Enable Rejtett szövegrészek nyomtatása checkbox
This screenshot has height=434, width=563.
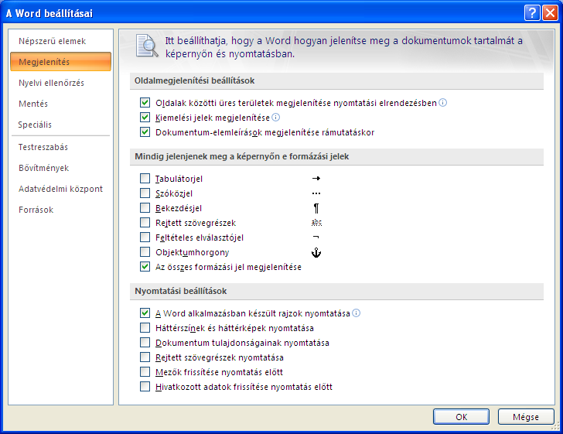tap(145, 357)
